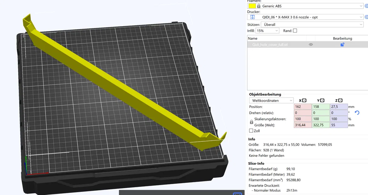Viewport: 368px width, 195px height.
Task: Click the lock icon beside Generic ABS
Action: (258, 6)
